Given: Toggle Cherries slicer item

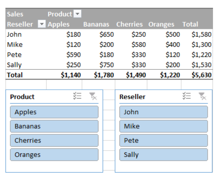Looking at the screenshot, I should tap(54, 140).
